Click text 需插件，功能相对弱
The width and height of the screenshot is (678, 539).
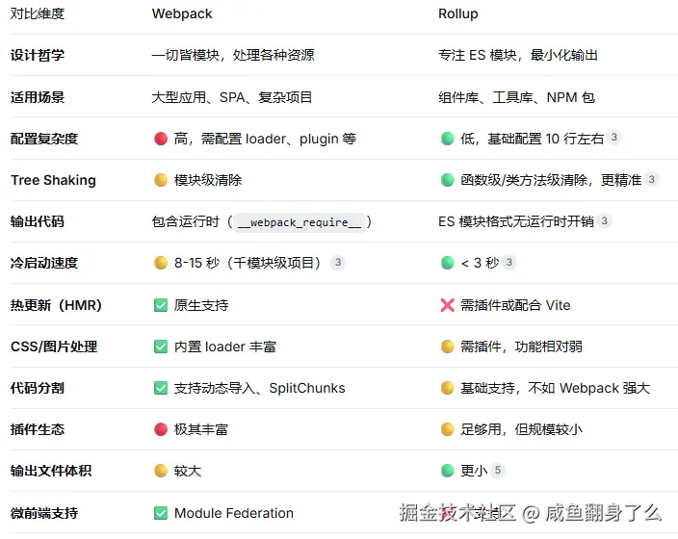click(521, 346)
